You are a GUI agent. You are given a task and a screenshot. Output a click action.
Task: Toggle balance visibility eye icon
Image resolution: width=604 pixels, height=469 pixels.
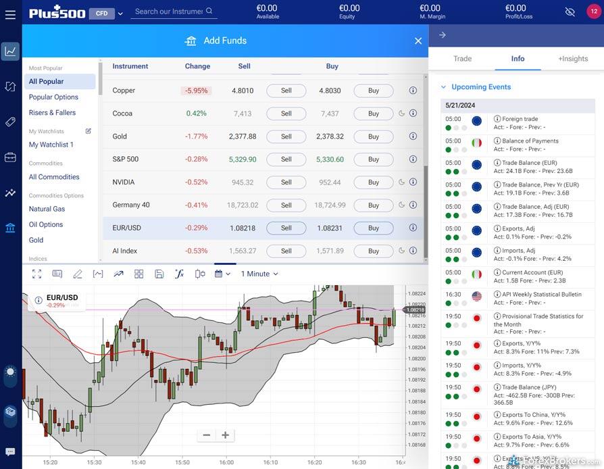[570, 12]
